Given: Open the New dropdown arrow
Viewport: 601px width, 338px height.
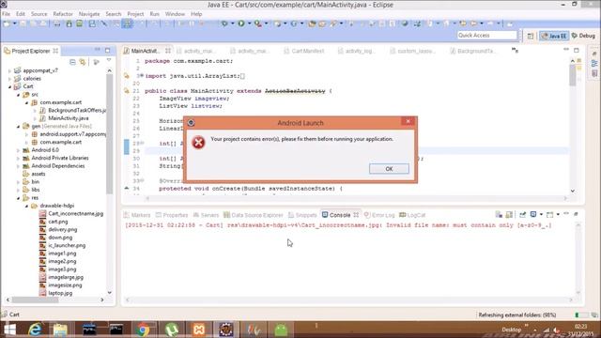Looking at the screenshot, I should (15, 23).
